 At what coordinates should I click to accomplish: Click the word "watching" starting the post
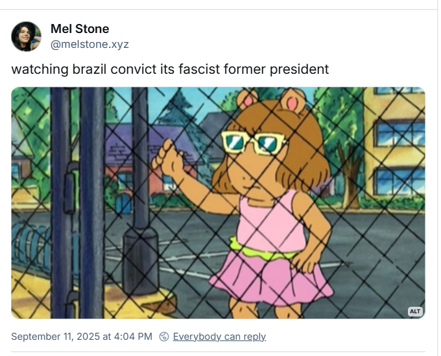[x=36, y=69]
